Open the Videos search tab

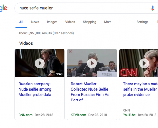click(70, 22)
